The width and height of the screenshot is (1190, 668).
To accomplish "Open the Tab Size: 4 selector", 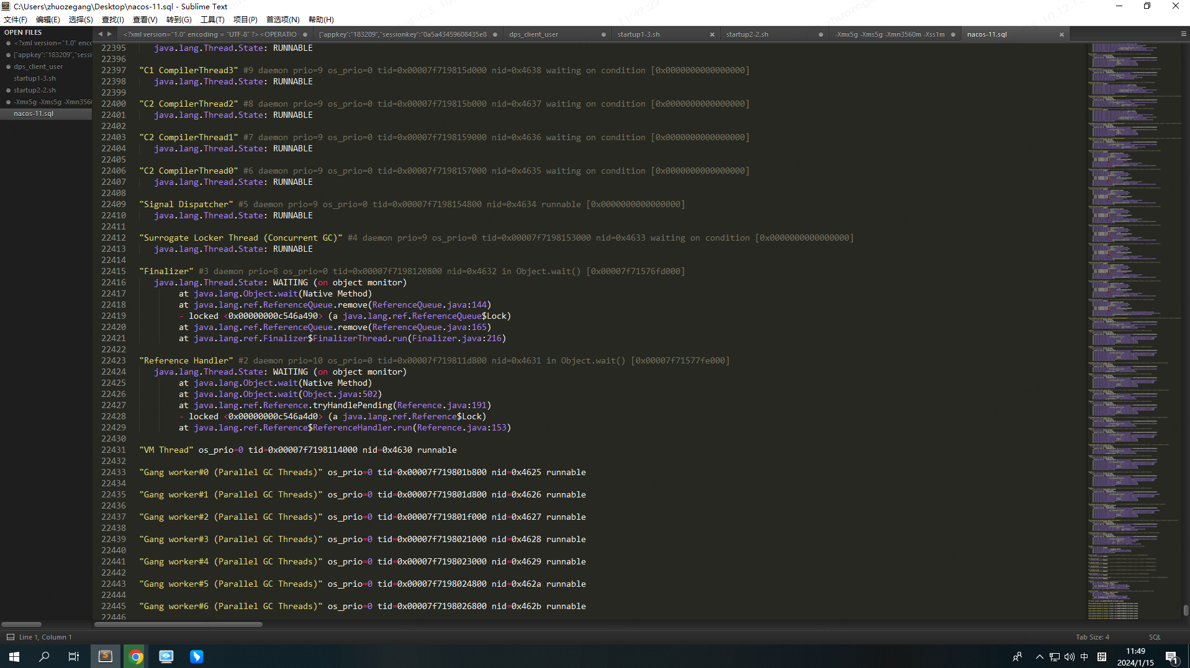I will click(1092, 637).
